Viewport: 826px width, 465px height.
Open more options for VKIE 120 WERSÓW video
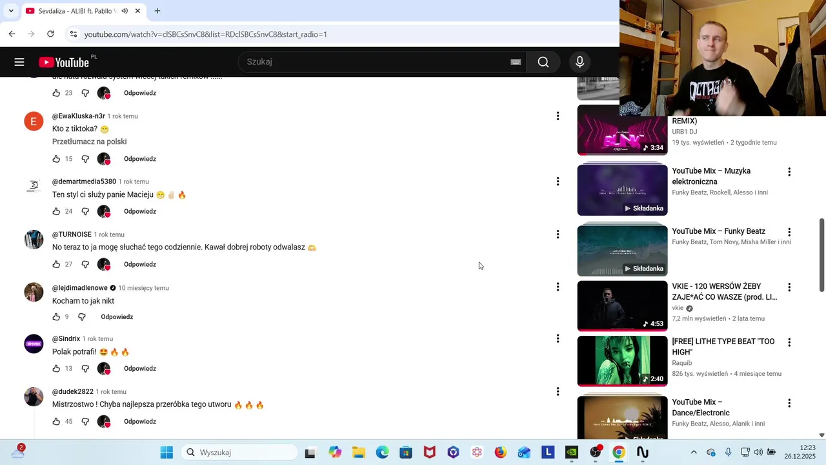tap(789, 287)
